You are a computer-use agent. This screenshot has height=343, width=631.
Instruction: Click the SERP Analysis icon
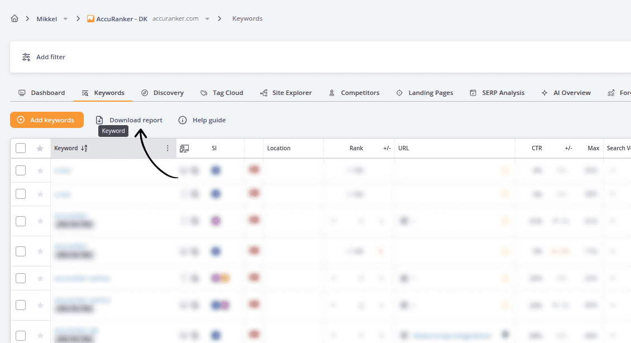click(473, 93)
